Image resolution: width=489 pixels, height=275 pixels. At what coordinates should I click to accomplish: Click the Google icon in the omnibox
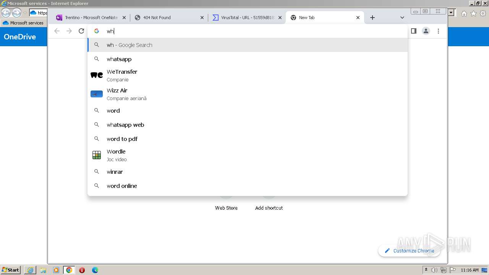(97, 31)
